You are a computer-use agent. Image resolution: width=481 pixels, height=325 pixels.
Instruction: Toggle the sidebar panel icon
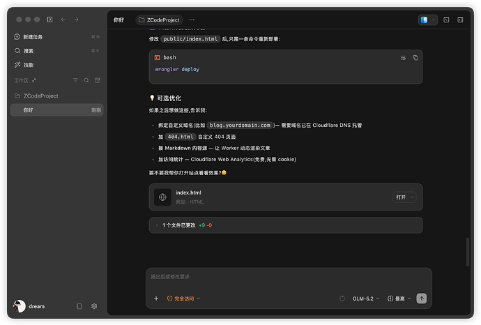tap(49, 20)
